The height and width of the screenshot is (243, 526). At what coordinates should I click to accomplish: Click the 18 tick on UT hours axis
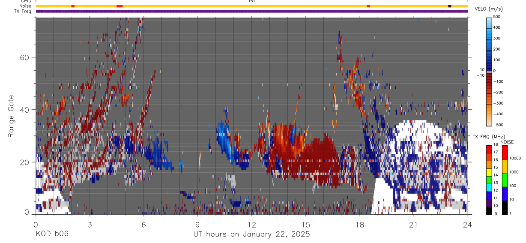(x=359, y=225)
